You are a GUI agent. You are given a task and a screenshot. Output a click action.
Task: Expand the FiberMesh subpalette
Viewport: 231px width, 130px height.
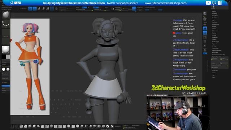[214, 22]
